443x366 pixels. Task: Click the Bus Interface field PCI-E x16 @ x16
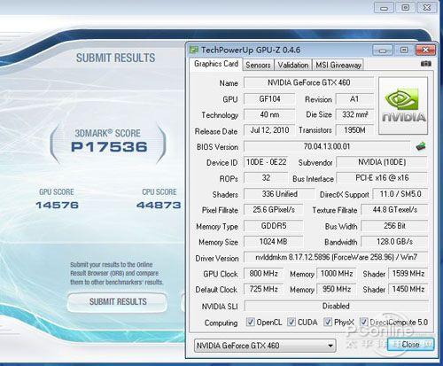(382, 178)
